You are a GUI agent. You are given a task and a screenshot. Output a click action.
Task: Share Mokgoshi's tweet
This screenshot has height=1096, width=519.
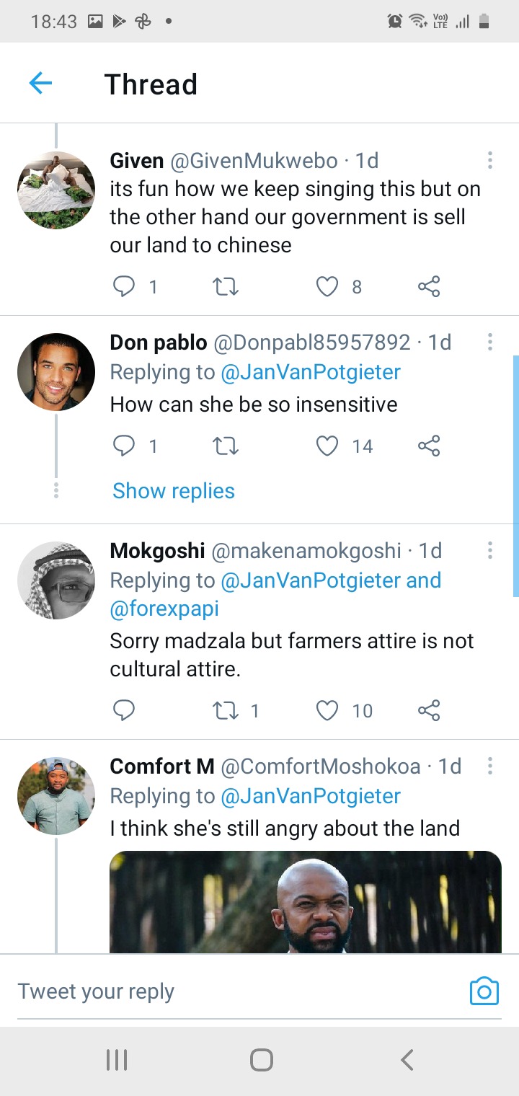pos(429,711)
